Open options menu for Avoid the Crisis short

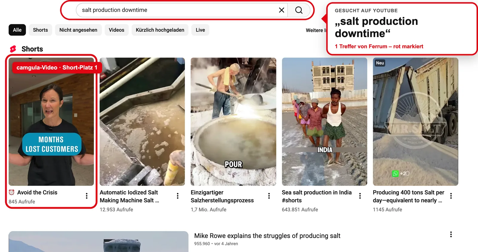point(87,196)
